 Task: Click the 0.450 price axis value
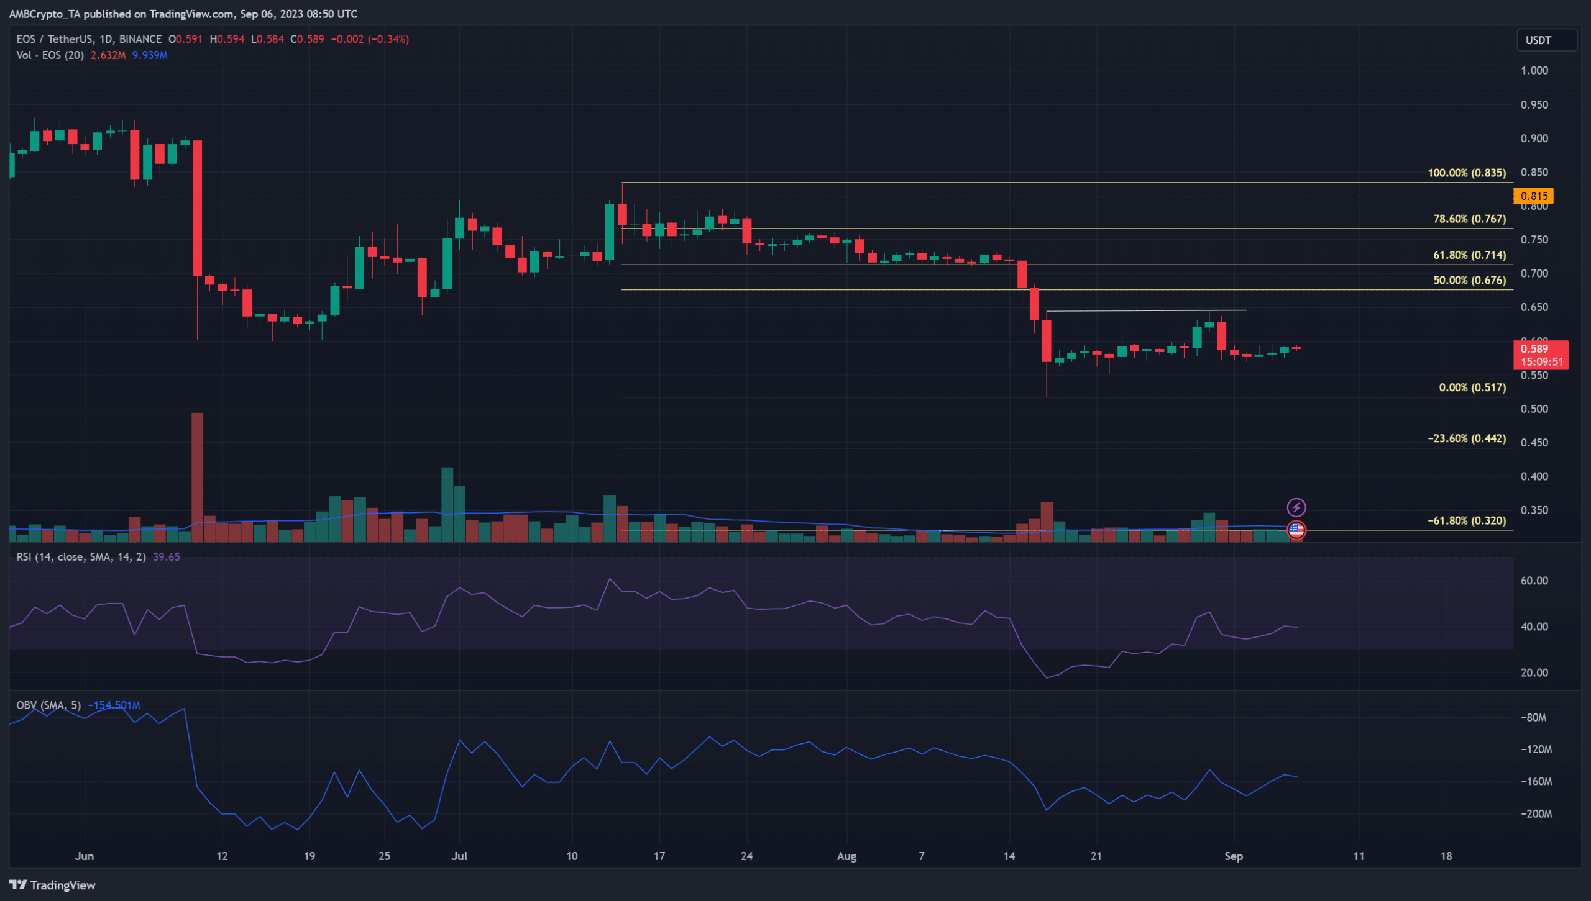(1534, 443)
